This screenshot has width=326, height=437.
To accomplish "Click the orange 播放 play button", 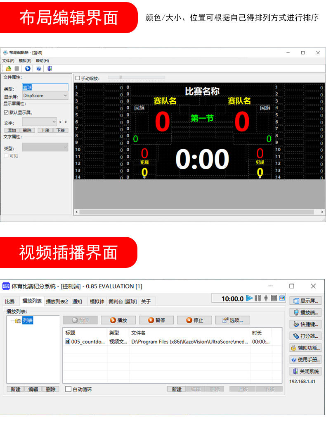I will tap(118, 320).
